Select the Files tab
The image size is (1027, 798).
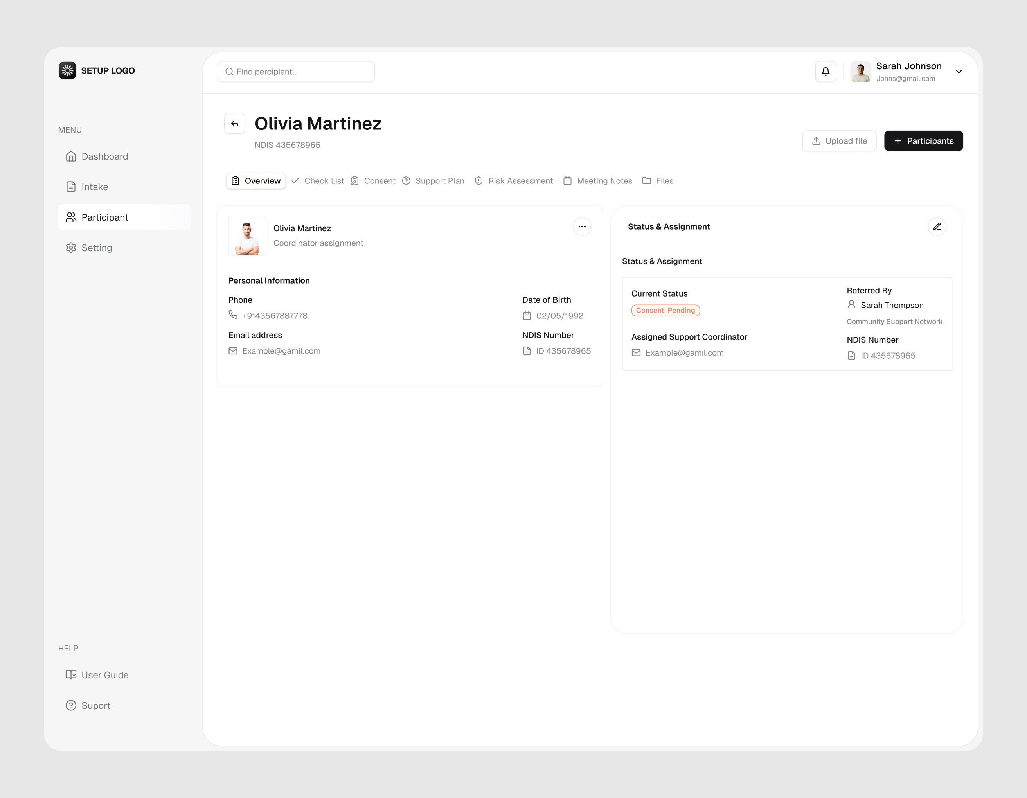click(664, 181)
